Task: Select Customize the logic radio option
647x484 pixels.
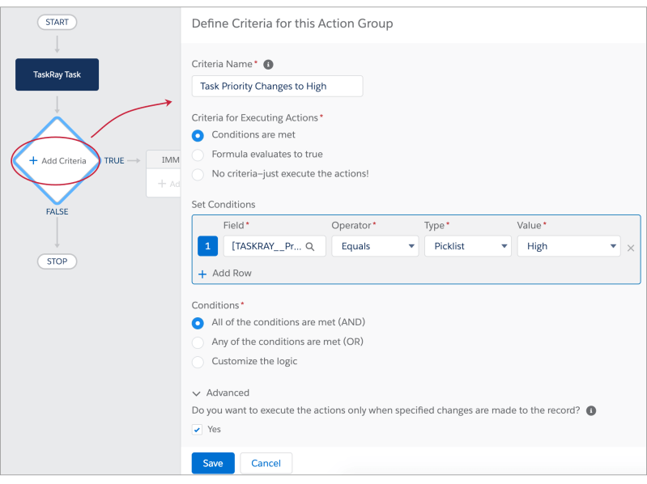Action: tap(198, 362)
